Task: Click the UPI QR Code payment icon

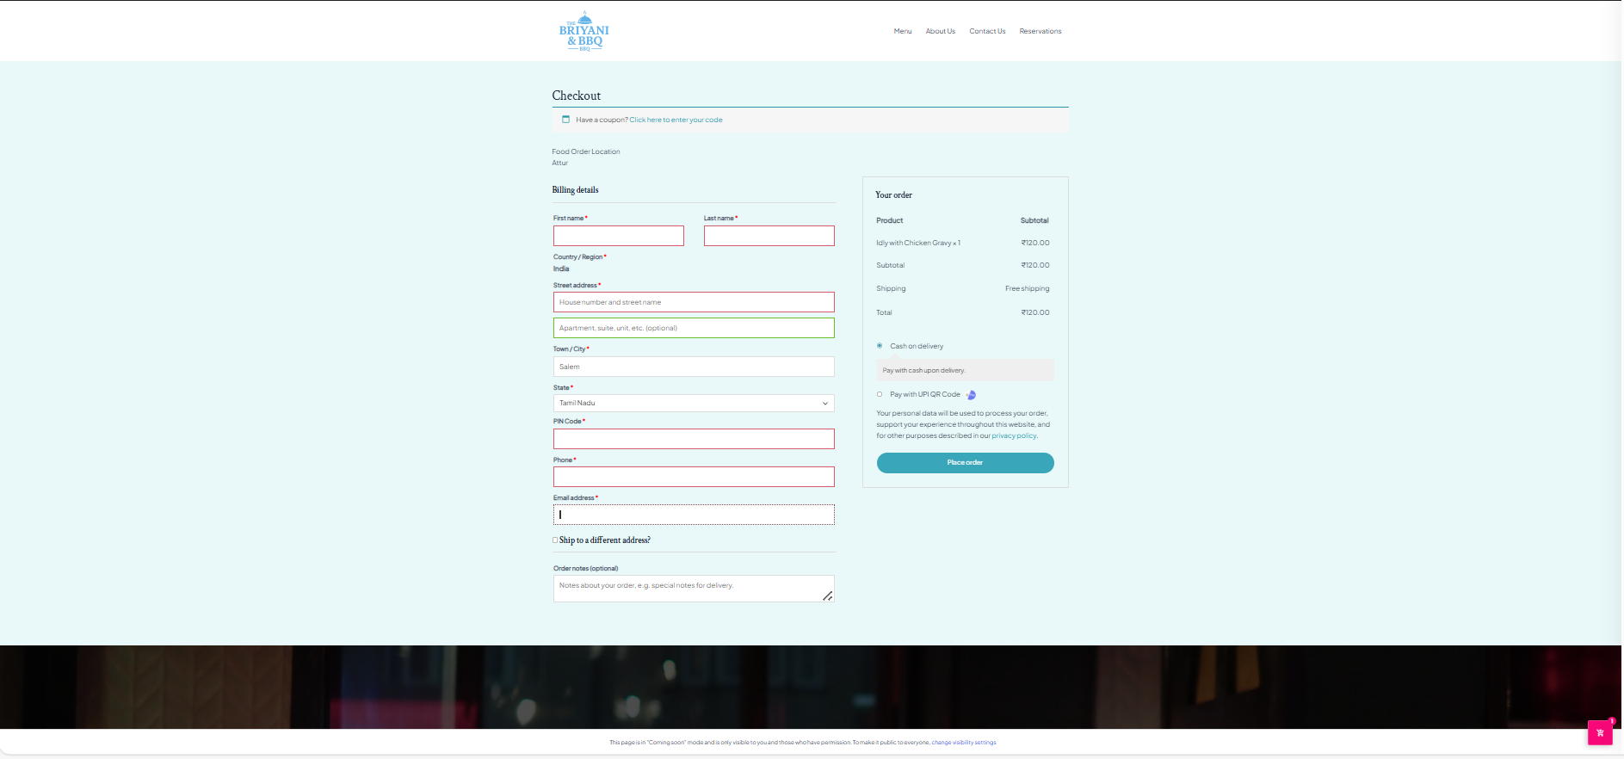Action: point(971,395)
